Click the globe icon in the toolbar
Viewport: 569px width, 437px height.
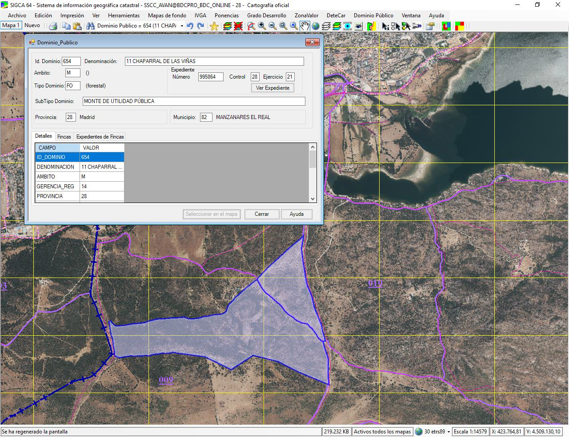315,26
